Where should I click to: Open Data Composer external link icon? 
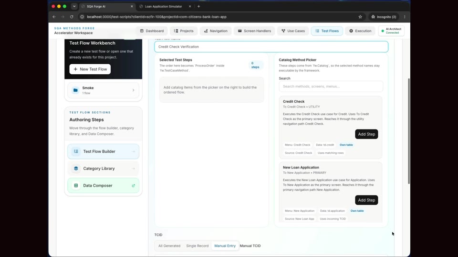click(133, 186)
